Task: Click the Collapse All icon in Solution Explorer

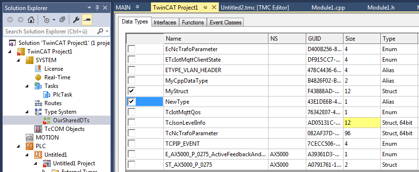Action: tap(62, 20)
